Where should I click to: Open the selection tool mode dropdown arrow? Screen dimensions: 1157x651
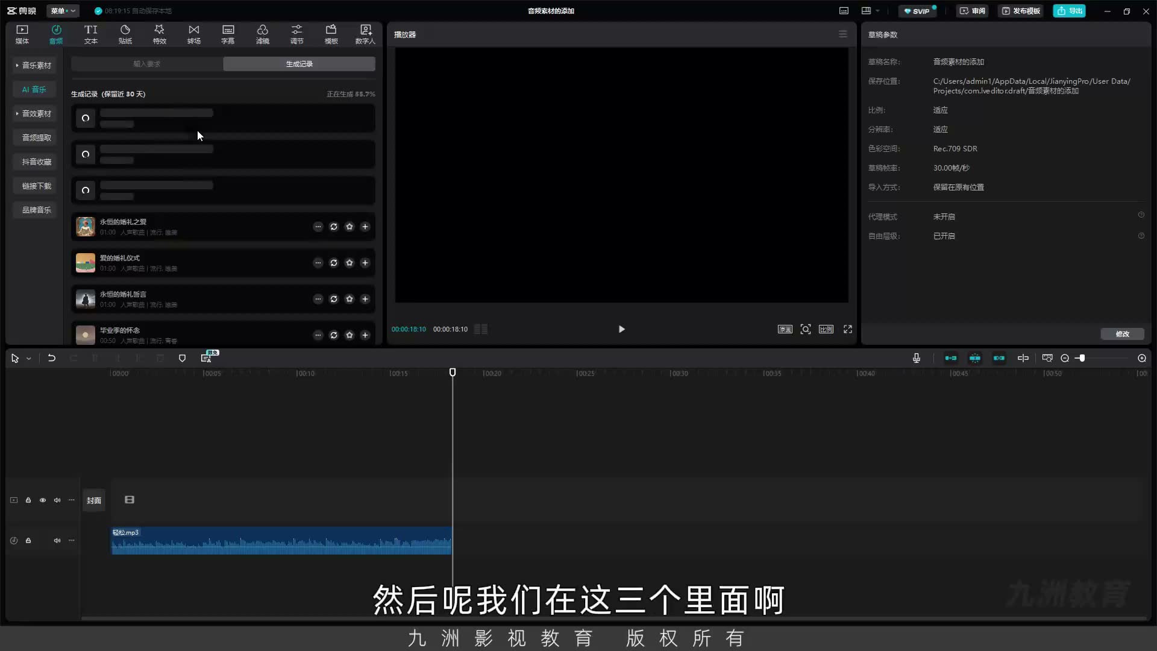[29, 359]
